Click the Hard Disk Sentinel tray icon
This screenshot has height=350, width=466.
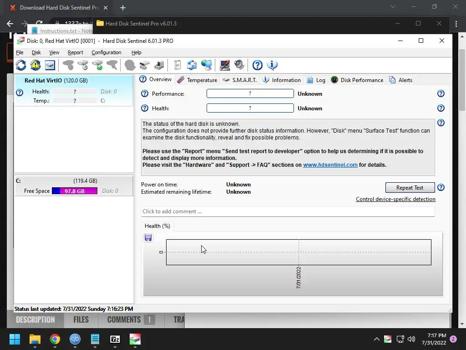pos(388,339)
